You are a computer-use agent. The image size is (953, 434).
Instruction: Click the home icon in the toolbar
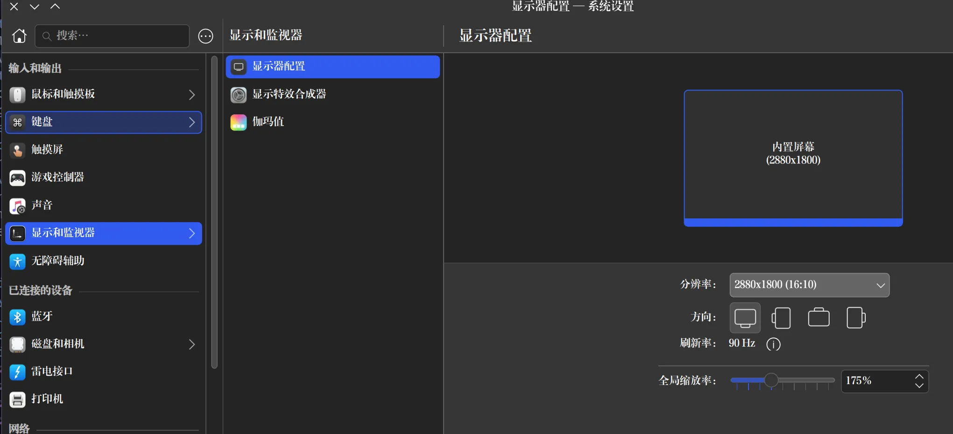pos(19,36)
